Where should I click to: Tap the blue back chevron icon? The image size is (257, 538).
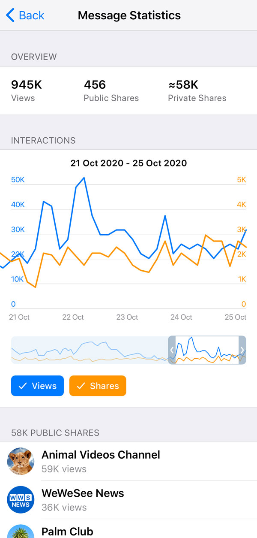pyautogui.click(x=9, y=15)
